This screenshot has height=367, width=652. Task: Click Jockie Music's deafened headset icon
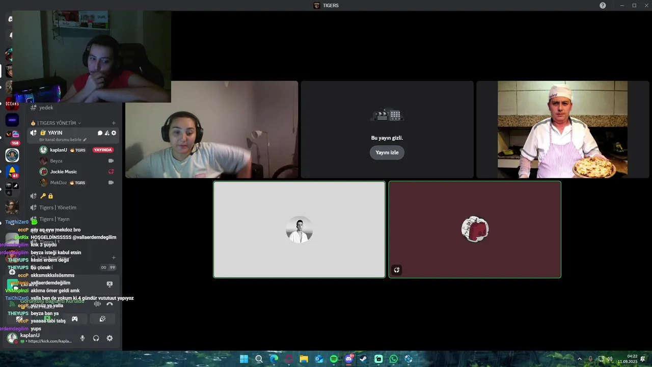(x=111, y=171)
